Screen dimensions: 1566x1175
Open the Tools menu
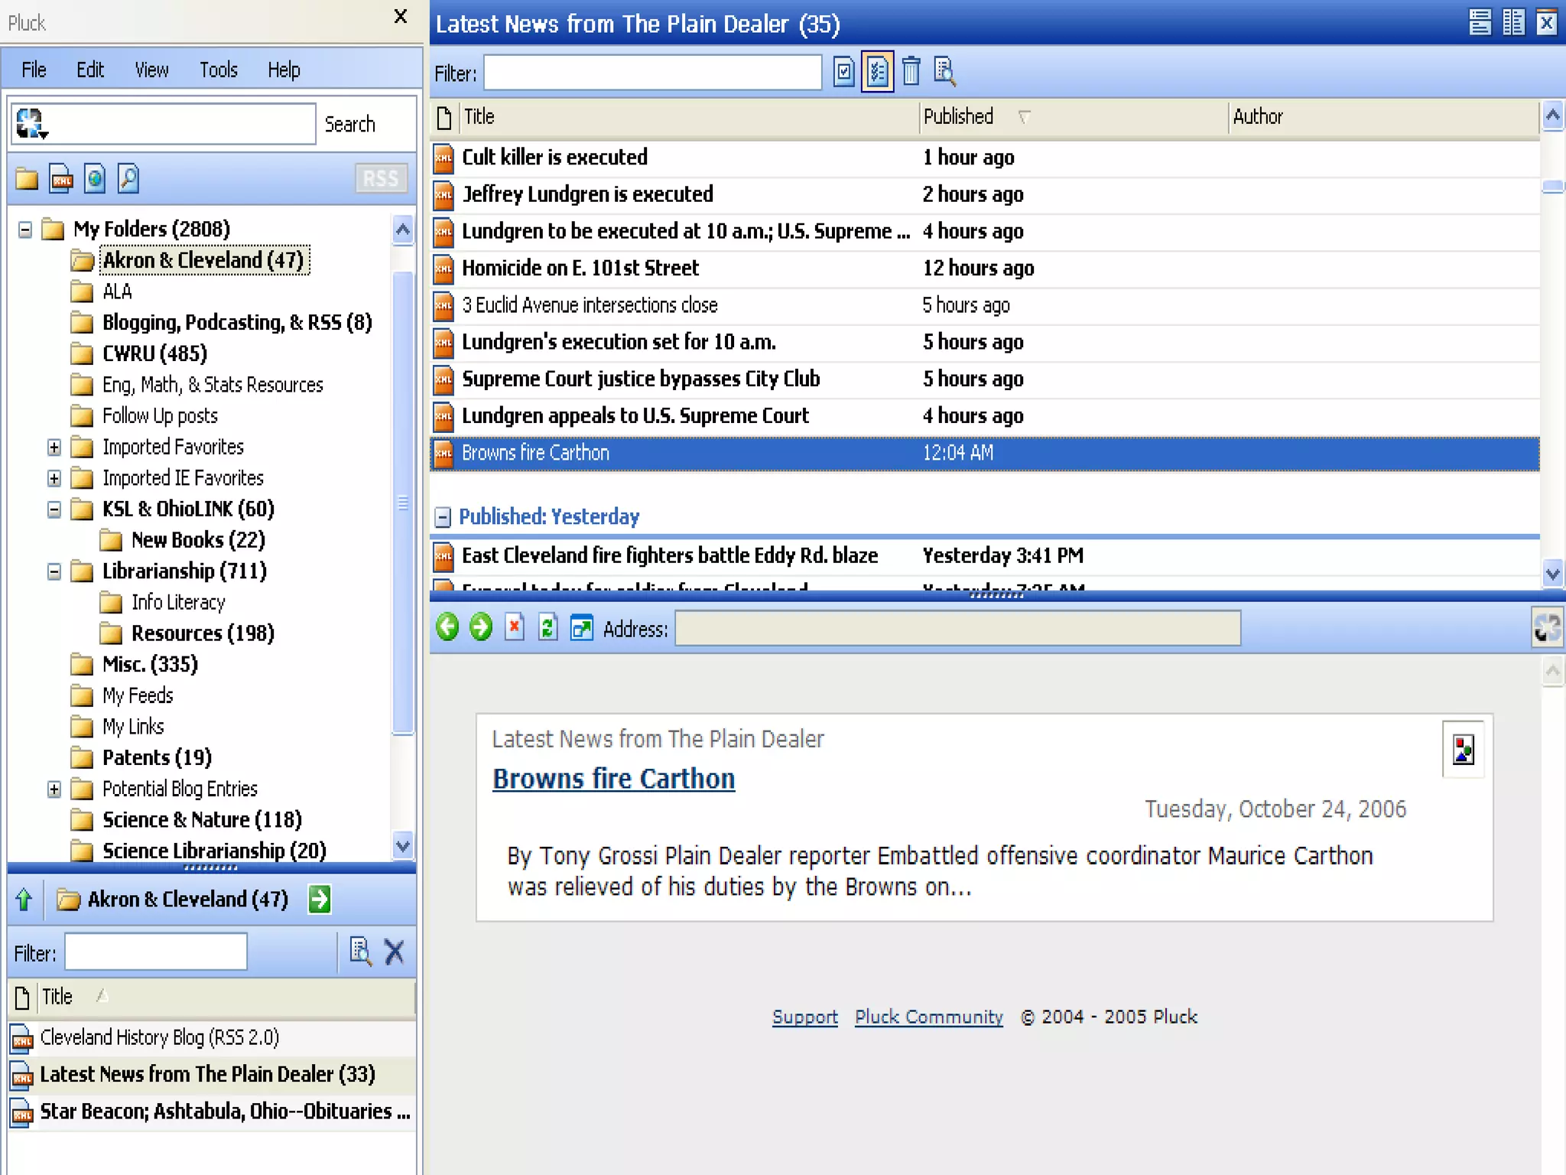[x=218, y=70]
